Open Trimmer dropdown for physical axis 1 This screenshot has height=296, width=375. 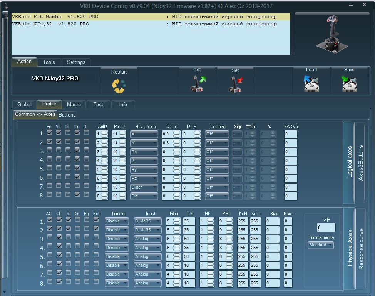[117, 221]
